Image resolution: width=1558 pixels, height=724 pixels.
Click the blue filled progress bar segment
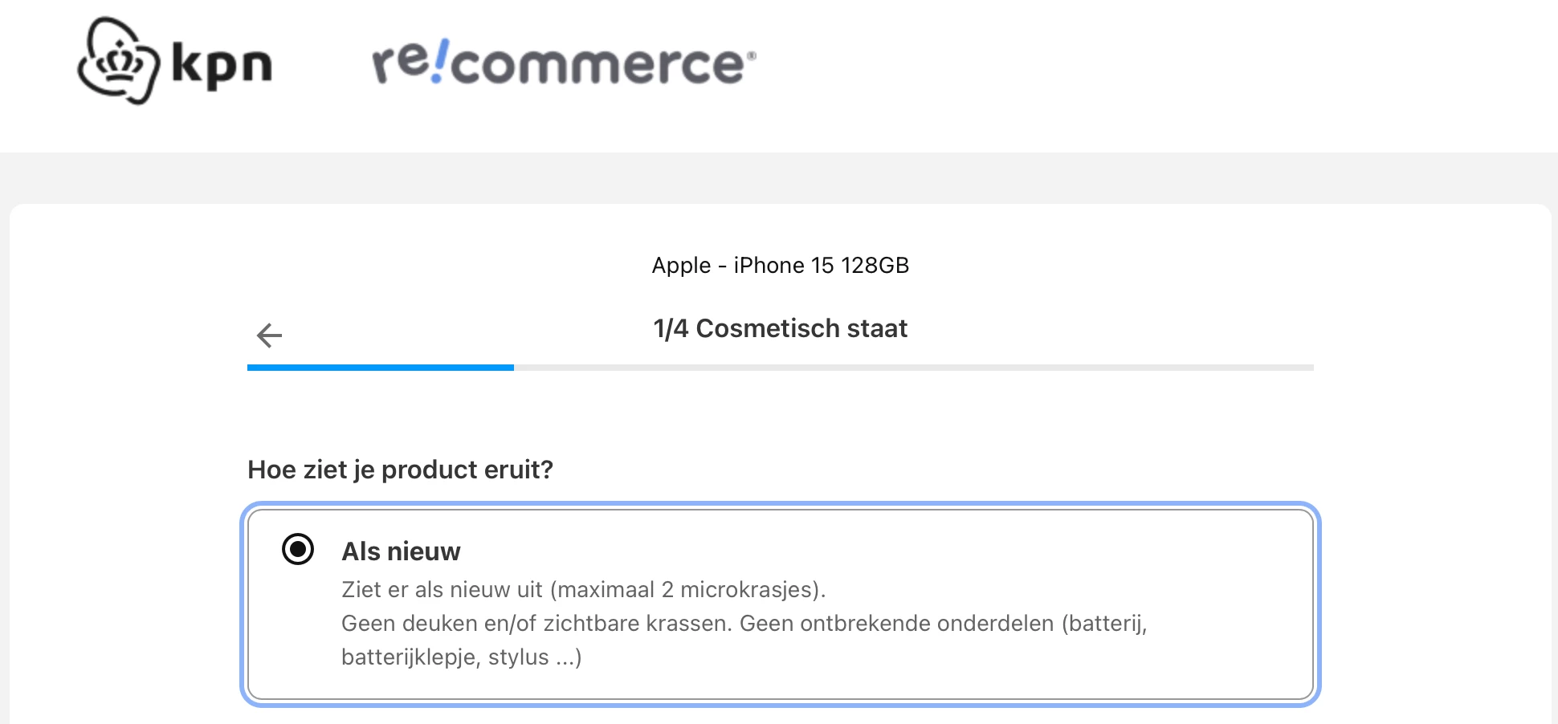click(x=380, y=368)
